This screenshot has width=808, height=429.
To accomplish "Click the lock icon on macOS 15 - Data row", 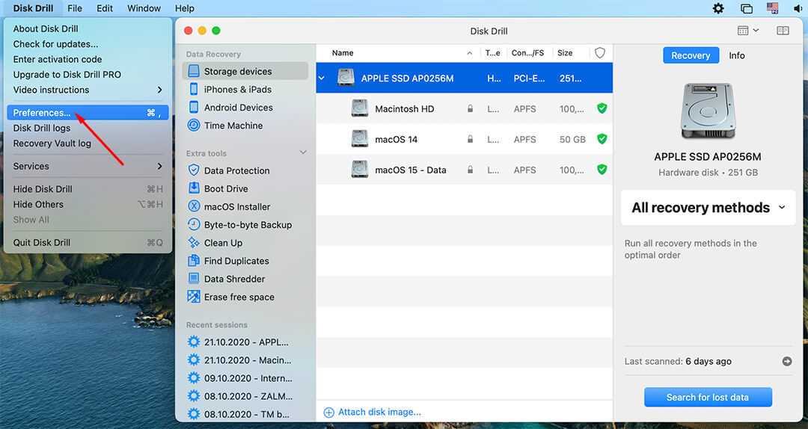I will coord(470,170).
